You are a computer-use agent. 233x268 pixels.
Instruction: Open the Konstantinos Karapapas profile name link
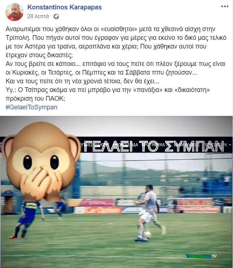point(64,7)
